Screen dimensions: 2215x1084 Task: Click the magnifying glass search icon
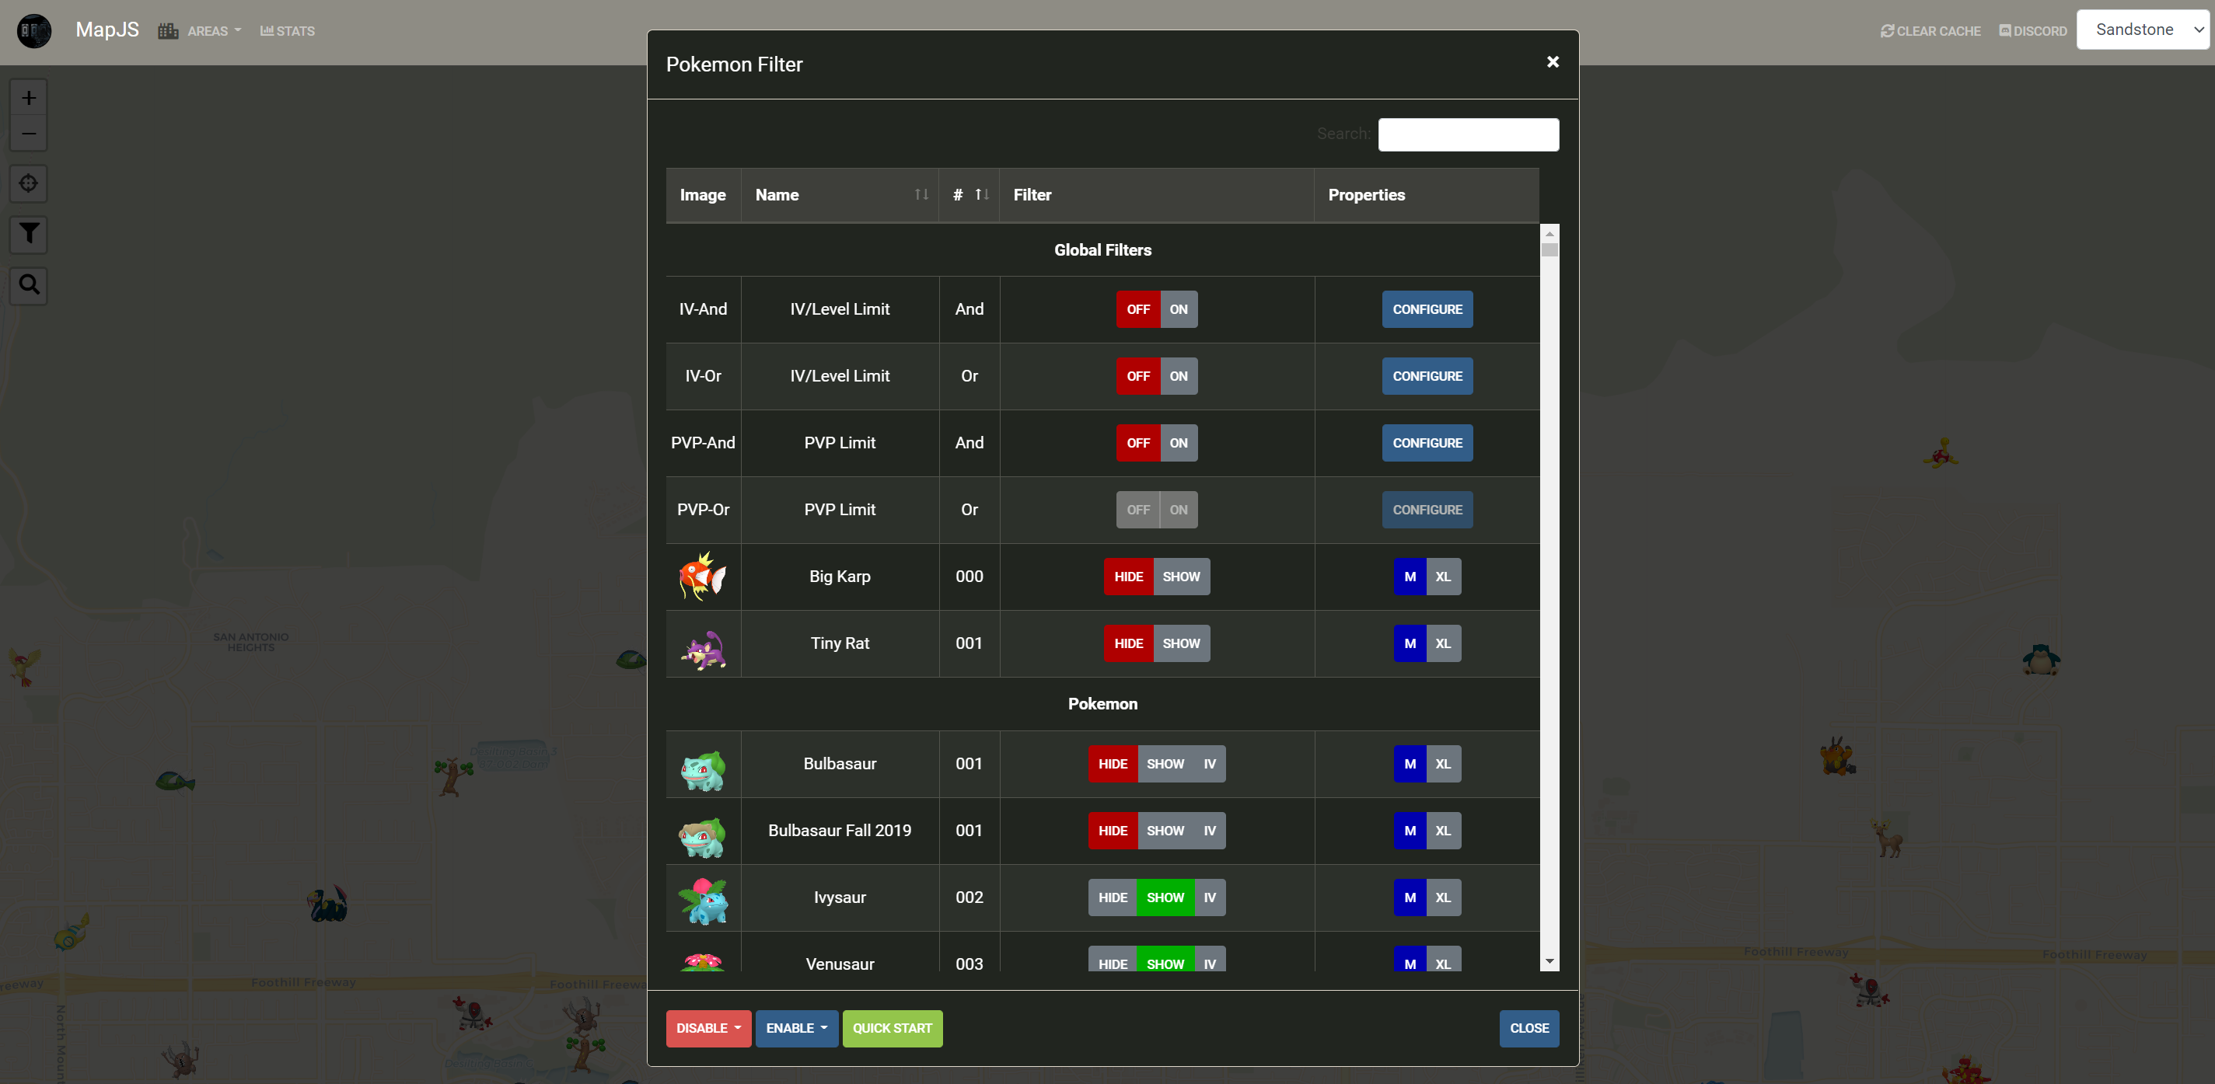pyautogui.click(x=28, y=284)
